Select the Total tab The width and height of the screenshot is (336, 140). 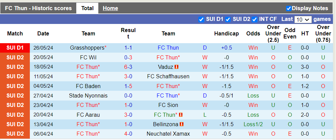coord(87,8)
